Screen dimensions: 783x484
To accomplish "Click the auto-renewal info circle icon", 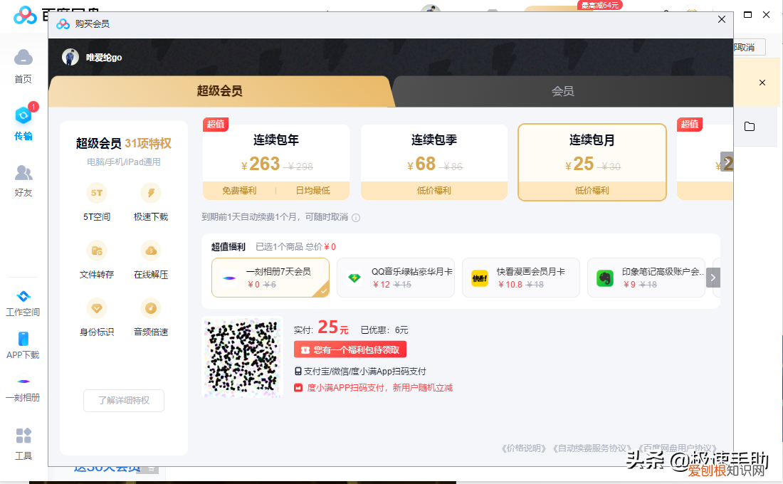I will 355,218.
